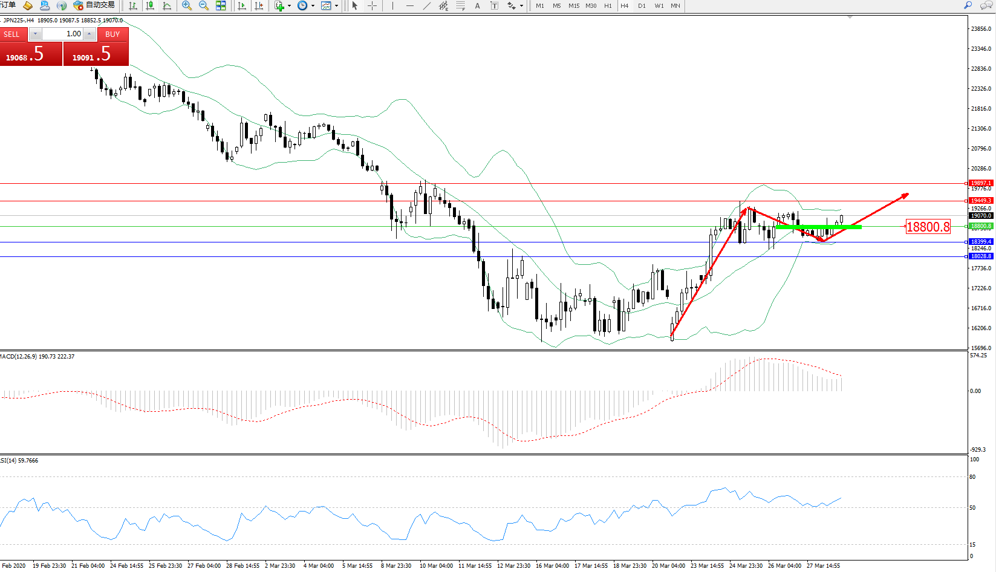Viewport: 996px width, 572px height.
Task: Open the indicators list dropdown arrow
Action: coord(289,5)
